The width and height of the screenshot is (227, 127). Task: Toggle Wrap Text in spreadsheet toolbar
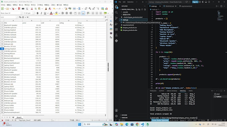tap(88, 13)
